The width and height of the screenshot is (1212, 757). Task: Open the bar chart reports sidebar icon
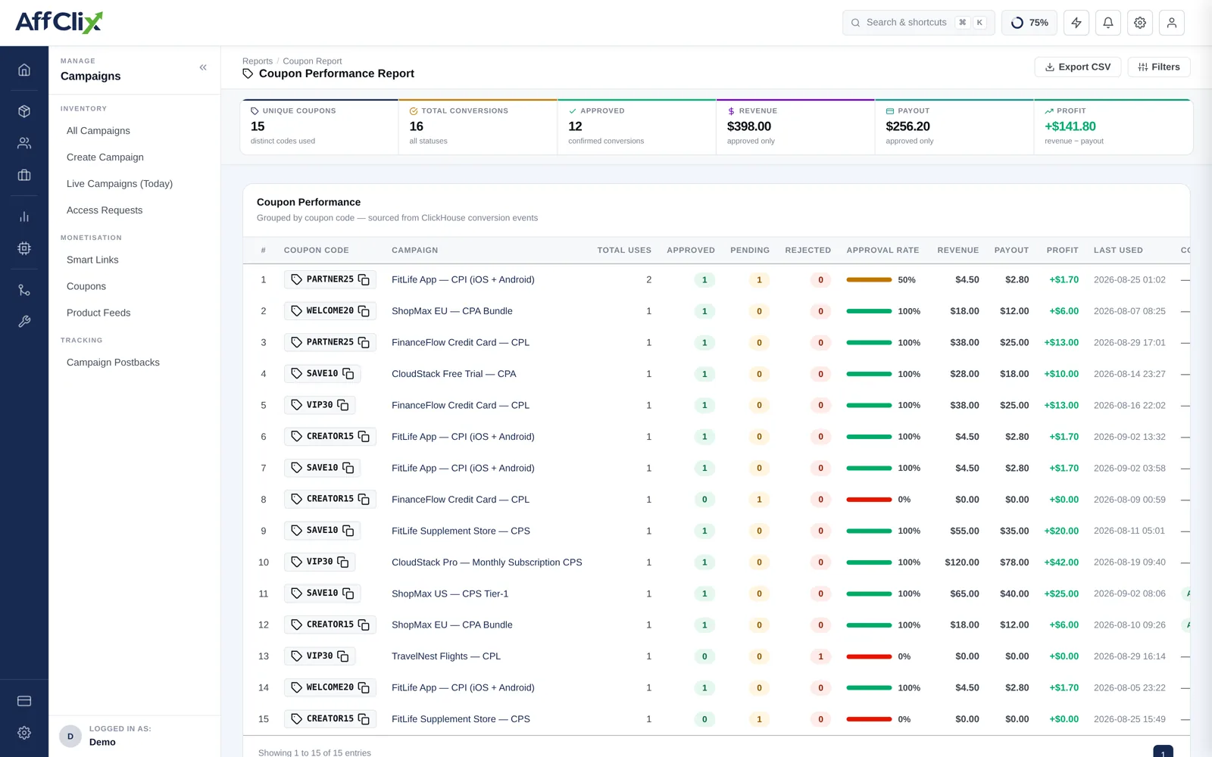[x=24, y=217]
